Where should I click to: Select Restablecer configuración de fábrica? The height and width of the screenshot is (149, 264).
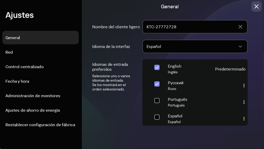40,125
